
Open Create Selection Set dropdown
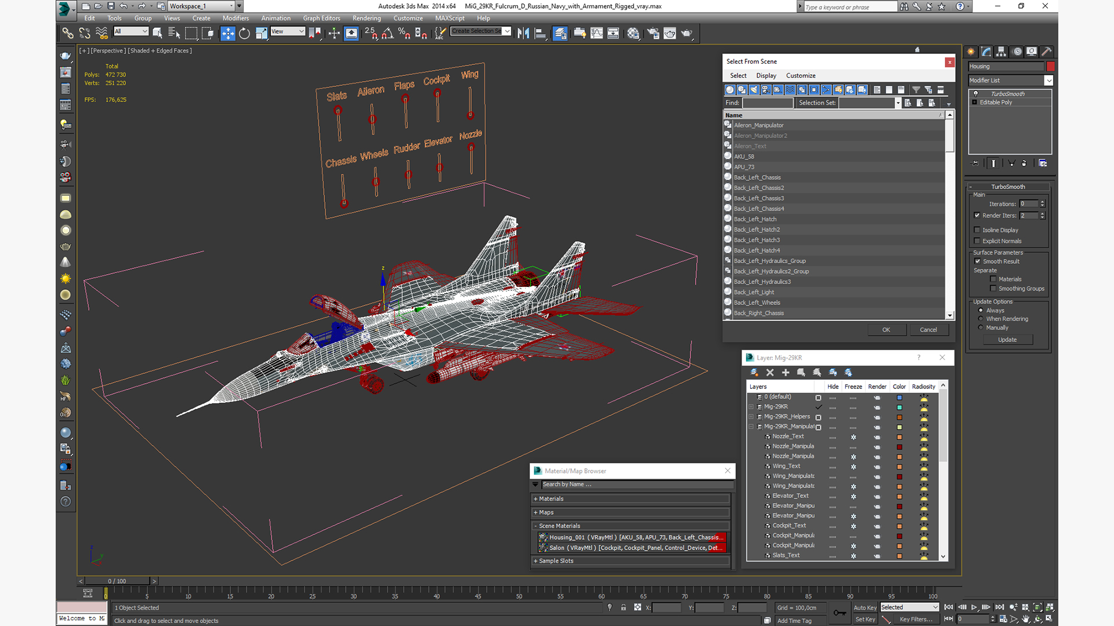(x=481, y=31)
